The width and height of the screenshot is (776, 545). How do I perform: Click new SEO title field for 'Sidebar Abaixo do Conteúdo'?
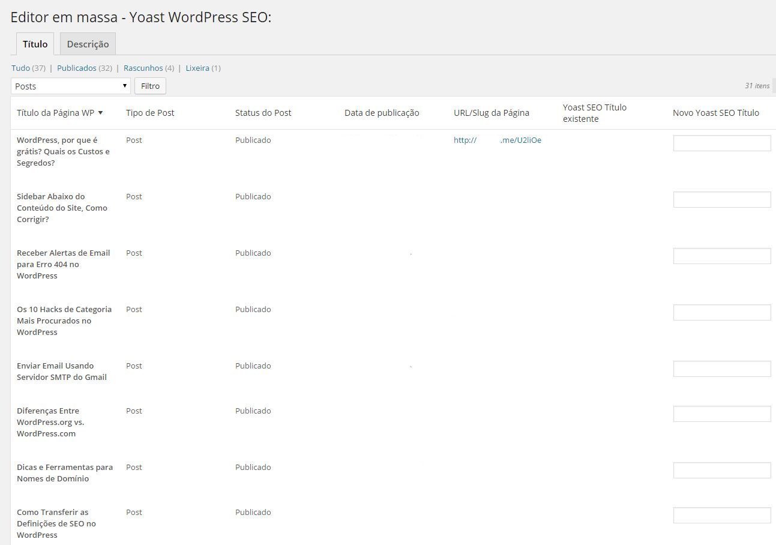coord(722,199)
